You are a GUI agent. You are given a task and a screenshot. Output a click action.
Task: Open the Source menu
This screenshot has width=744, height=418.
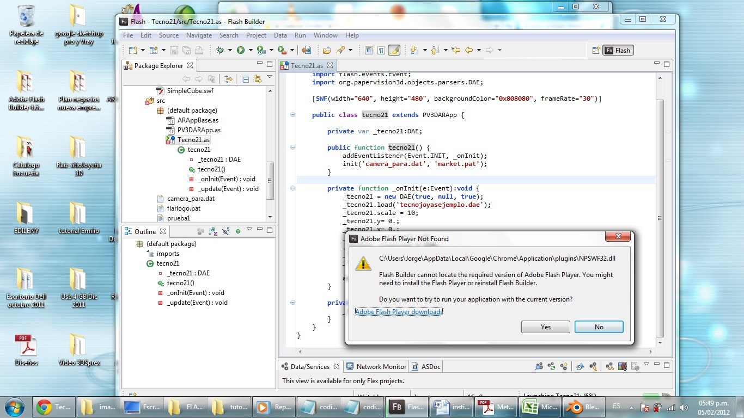(x=168, y=35)
